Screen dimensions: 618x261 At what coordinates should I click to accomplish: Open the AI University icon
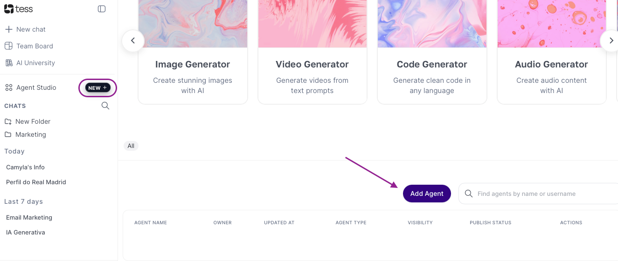coord(8,63)
